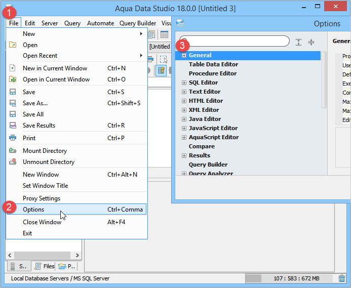The height and width of the screenshot is (288, 351).
Task: Expand the Results options node
Action: [184, 155]
